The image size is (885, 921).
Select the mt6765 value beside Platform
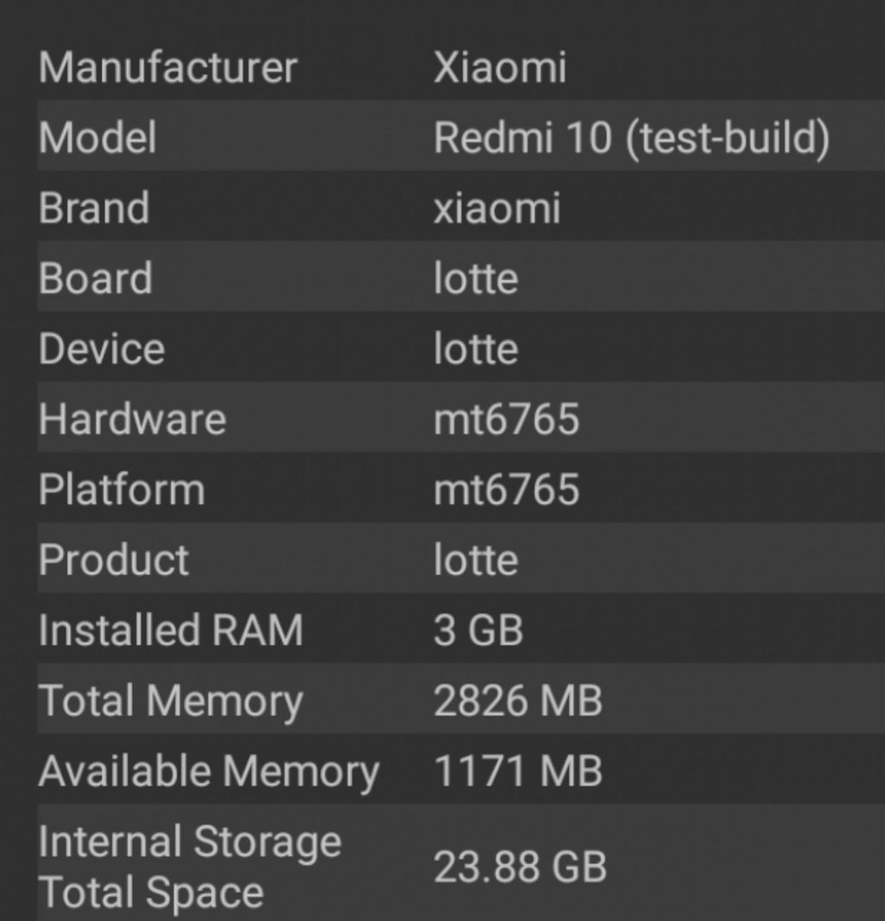506,490
